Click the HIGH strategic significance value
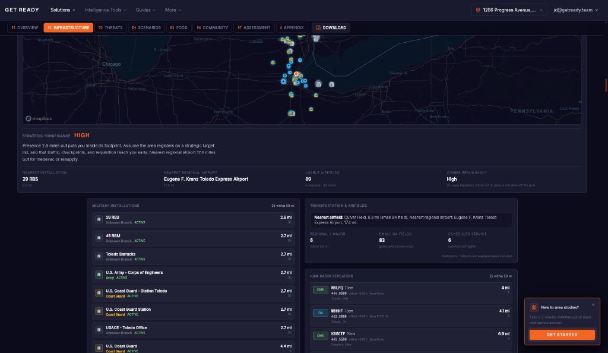608x353 pixels. (82, 135)
